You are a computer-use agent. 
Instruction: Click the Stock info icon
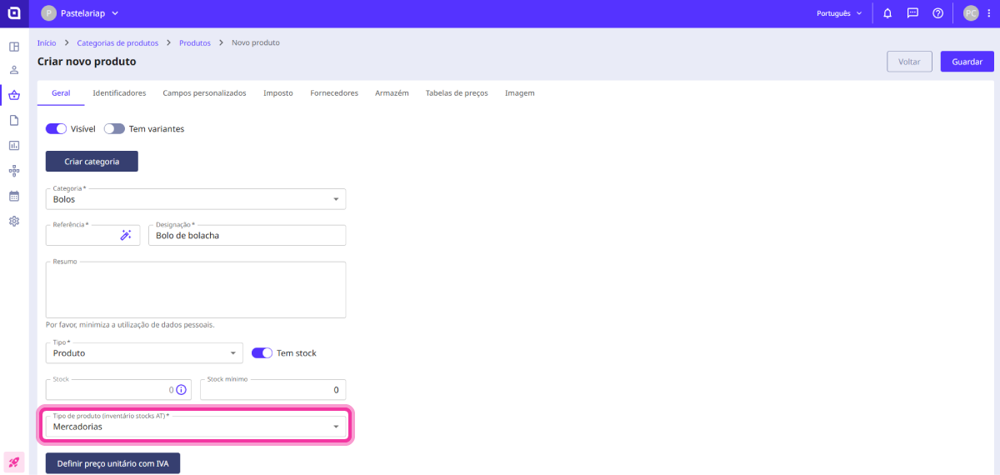tap(182, 389)
